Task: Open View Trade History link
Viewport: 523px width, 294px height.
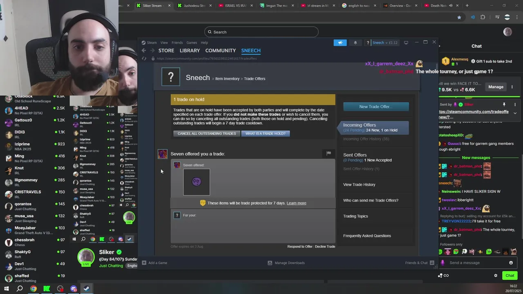Action: [x=359, y=185]
